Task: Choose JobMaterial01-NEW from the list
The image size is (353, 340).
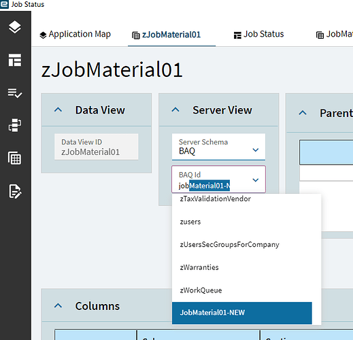Action: tap(242, 313)
